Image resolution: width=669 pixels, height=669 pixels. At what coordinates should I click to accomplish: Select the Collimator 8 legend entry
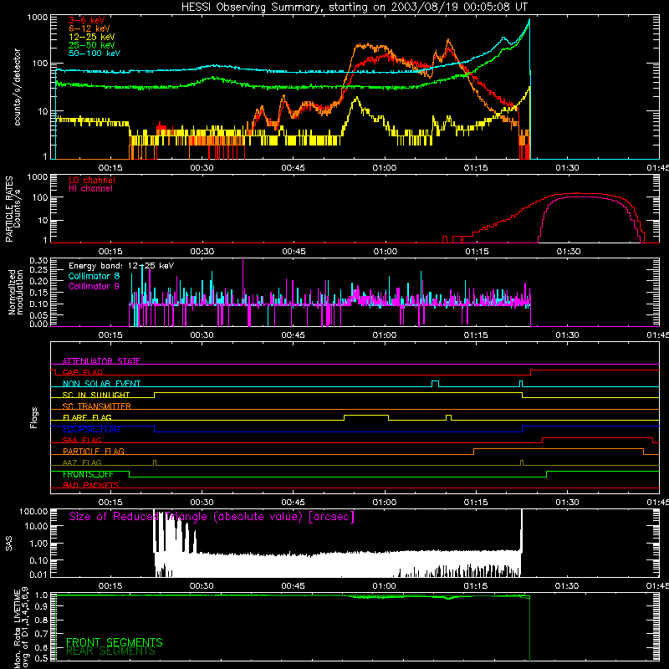pos(94,276)
